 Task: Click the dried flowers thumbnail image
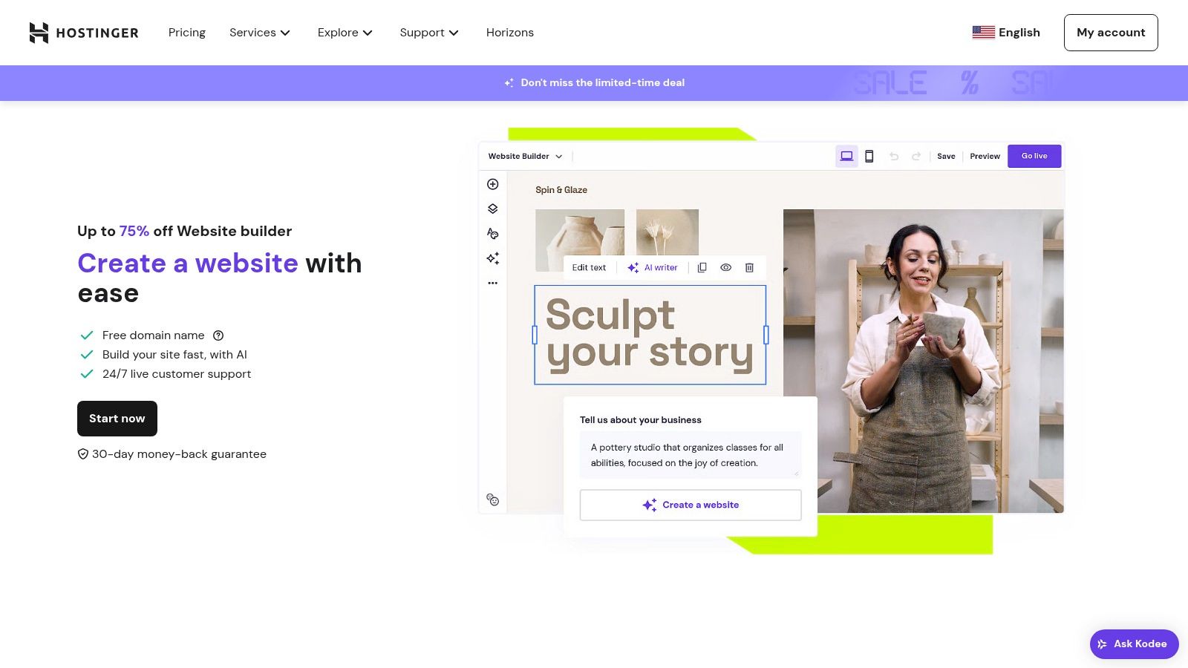pyautogui.click(x=668, y=233)
